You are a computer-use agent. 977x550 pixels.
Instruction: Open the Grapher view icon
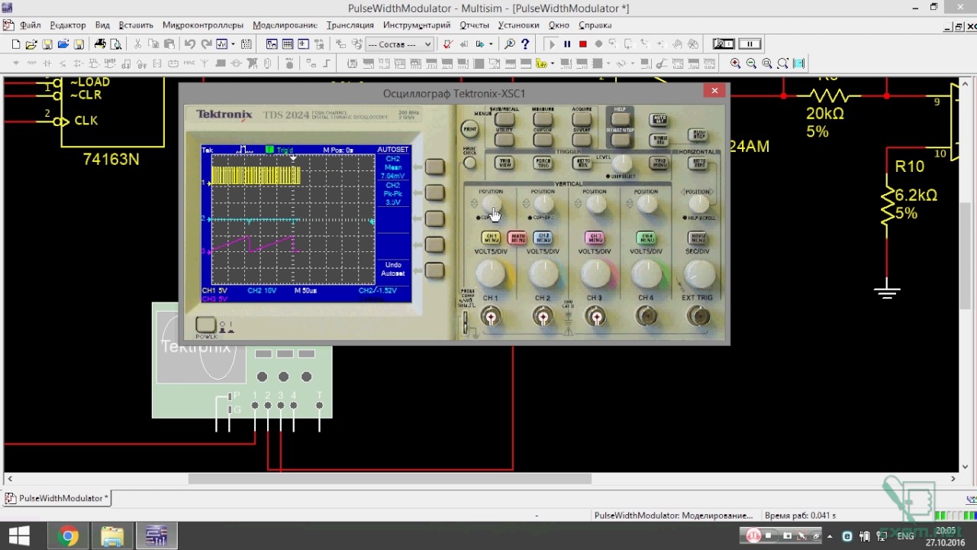[x=222, y=44]
